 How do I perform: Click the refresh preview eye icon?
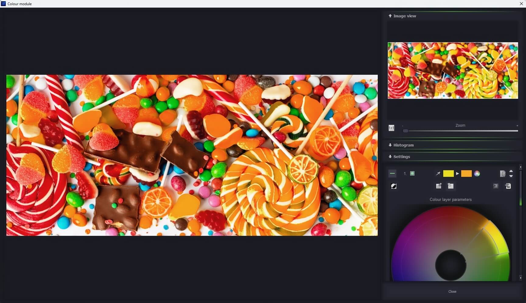496,186
